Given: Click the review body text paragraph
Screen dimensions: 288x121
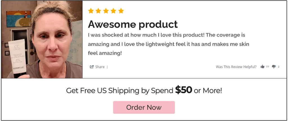Looking at the screenshot, I should pos(168,44).
